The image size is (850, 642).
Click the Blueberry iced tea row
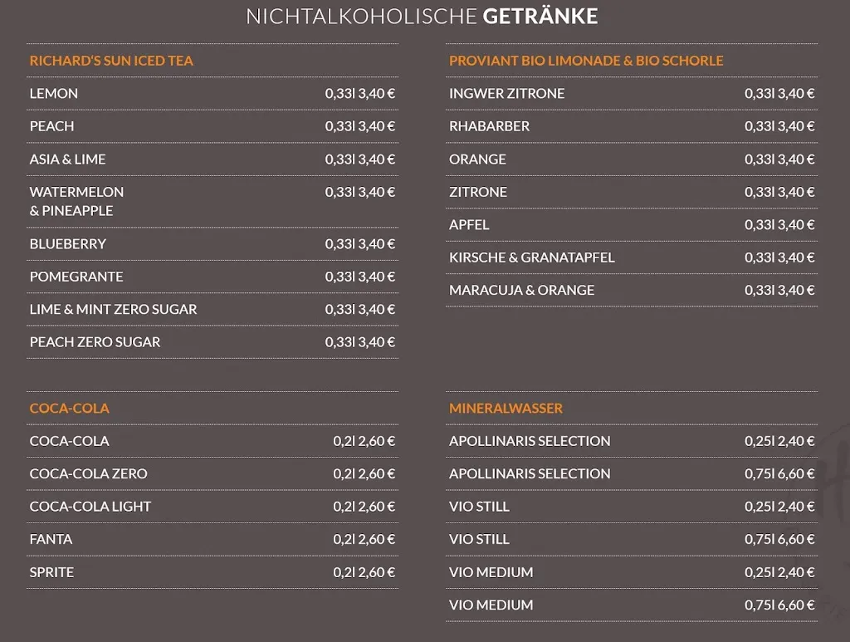68,243
